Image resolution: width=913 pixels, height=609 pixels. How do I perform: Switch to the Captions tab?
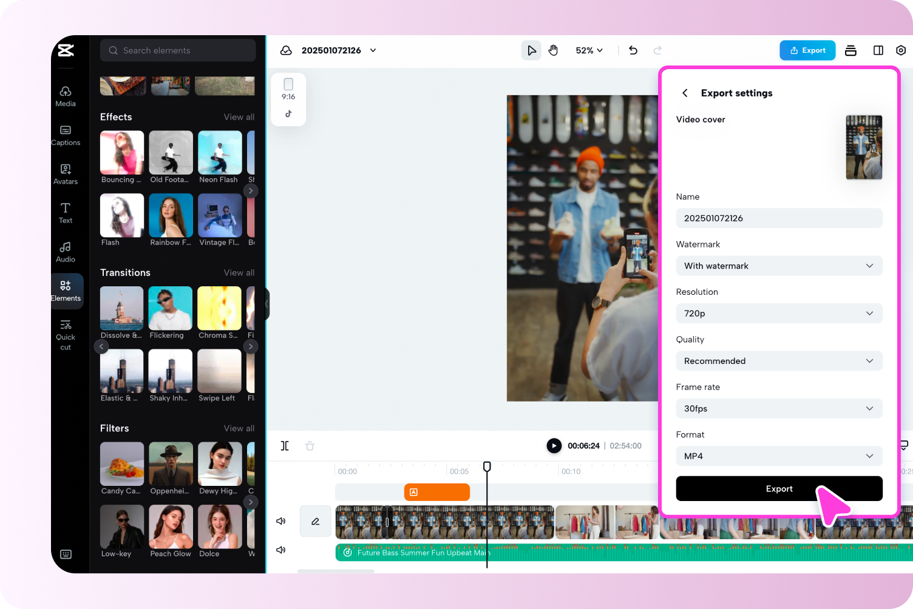pos(65,135)
